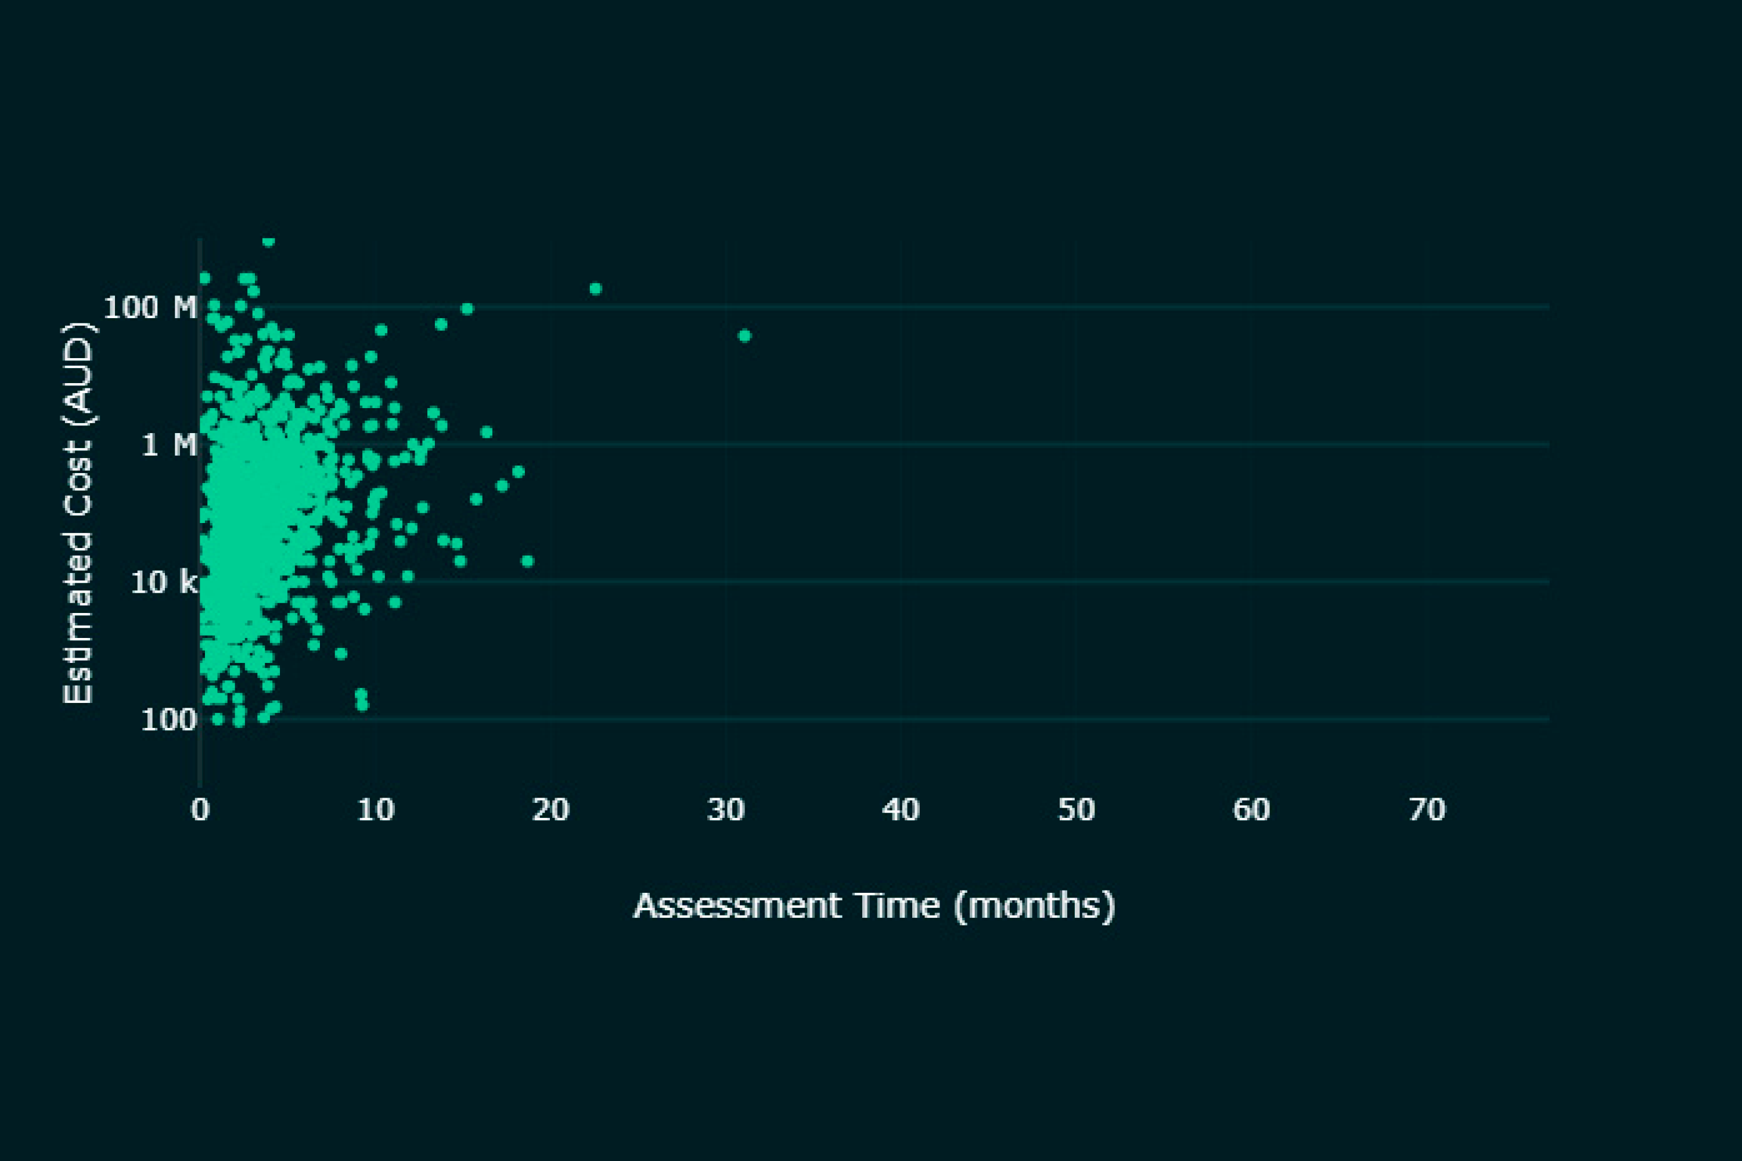Click the '50' x-axis tick label

click(1076, 810)
